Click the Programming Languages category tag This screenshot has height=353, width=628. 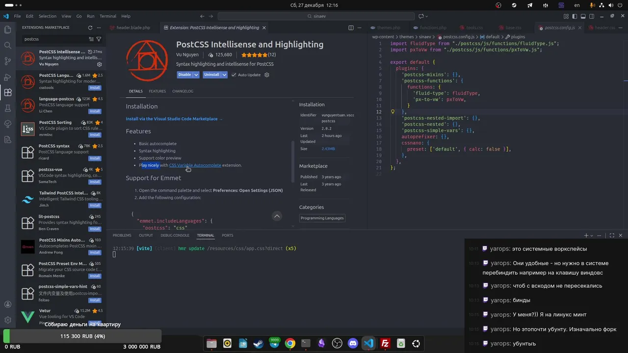[x=322, y=218]
